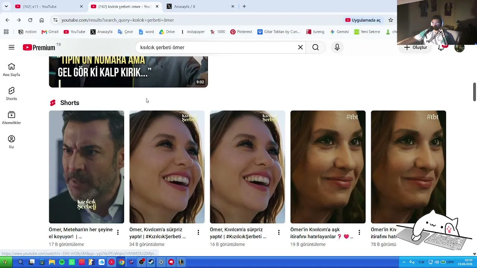The width and height of the screenshot is (477, 268).
Task: Go back to the previous page
Action: coord(7,20)
